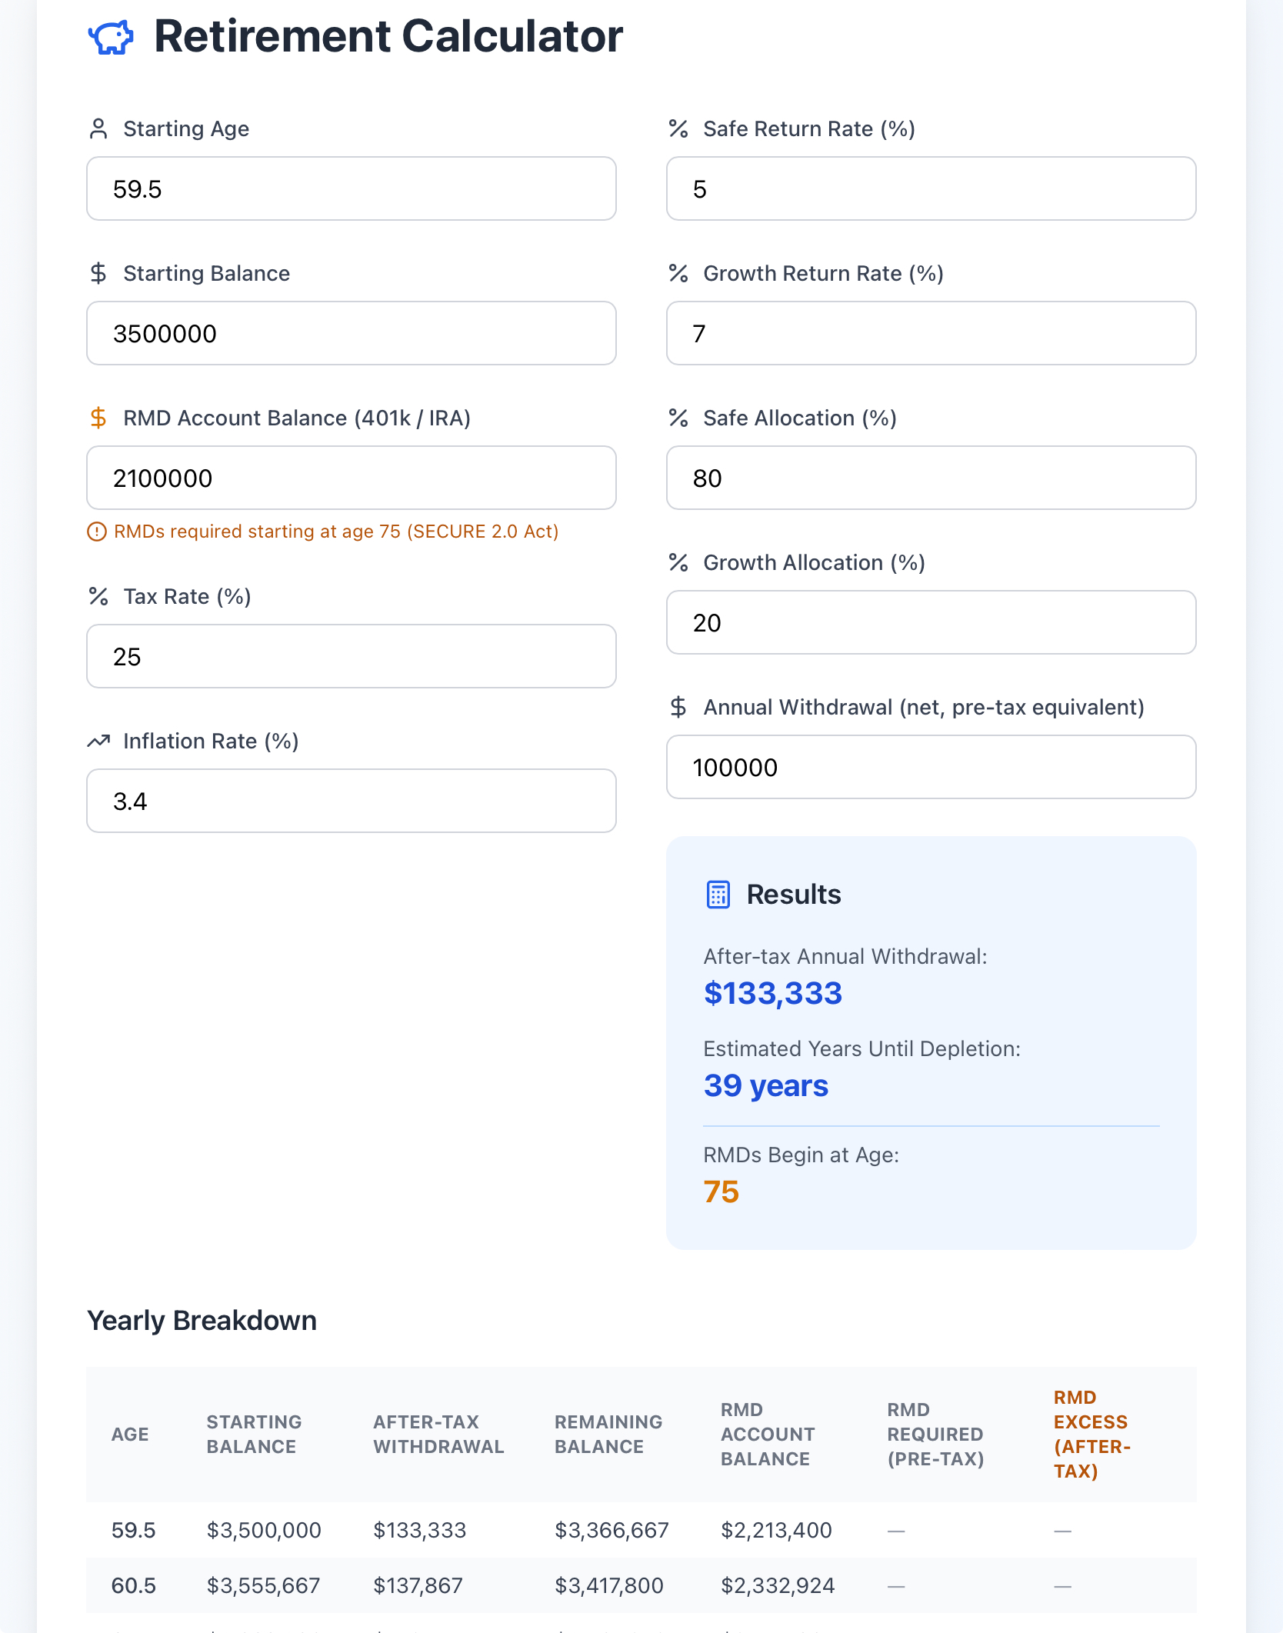Edit the Growth Allocation input showing 20
The width and height of the screenshot is (1283, 1633).
931,622
